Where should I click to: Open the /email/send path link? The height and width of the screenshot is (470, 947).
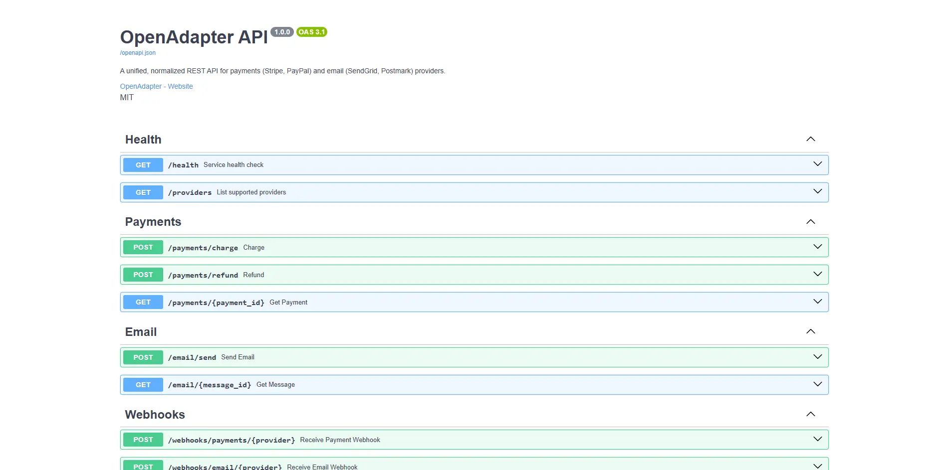192,357
